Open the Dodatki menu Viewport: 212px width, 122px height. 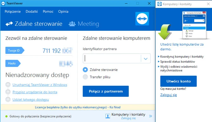(32, 12)
